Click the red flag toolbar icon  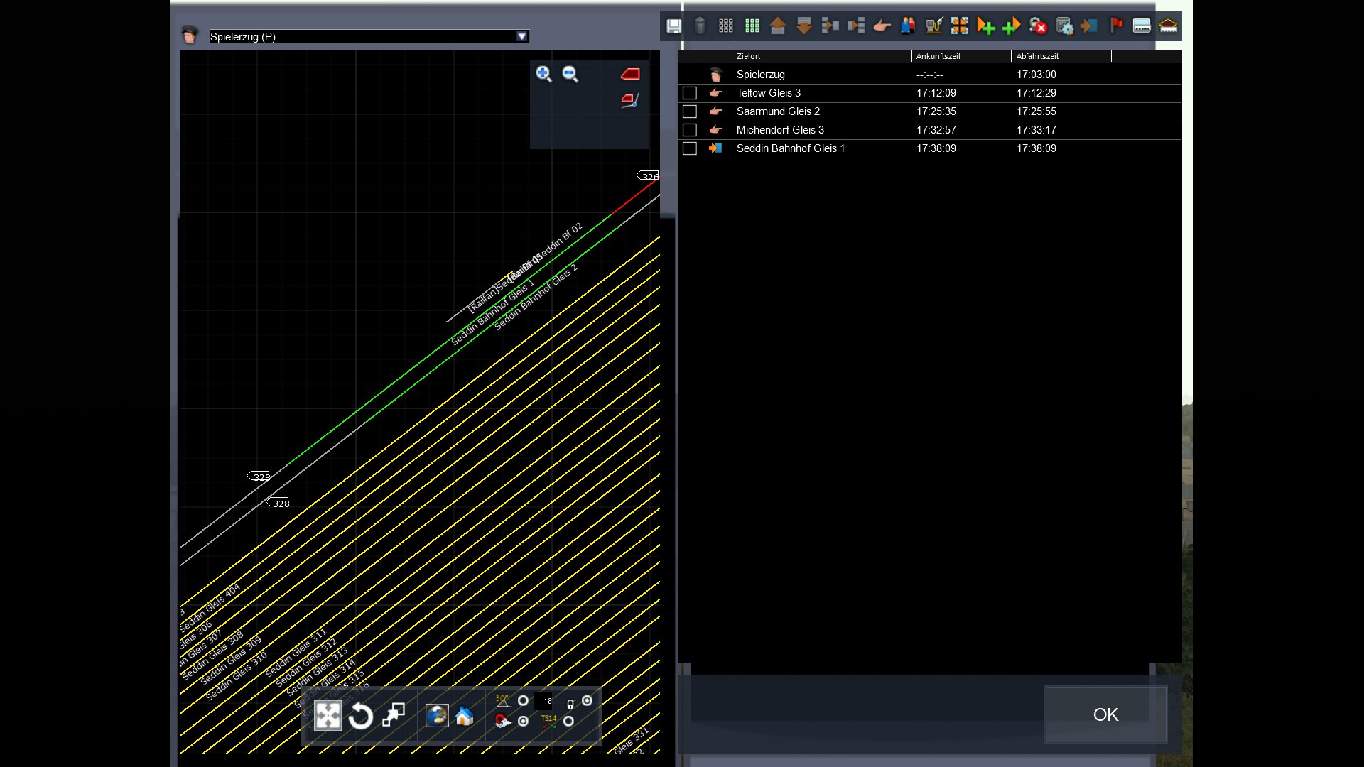(1116, 26)
